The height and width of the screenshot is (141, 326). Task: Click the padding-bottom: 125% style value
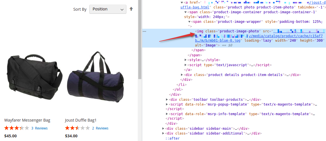(x=302, y=22)
